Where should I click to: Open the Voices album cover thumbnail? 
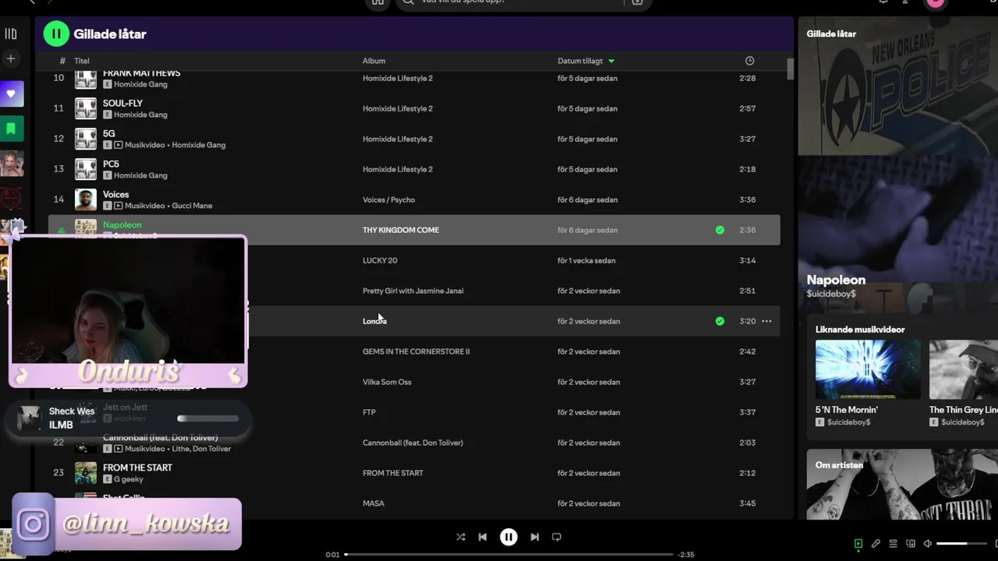click(x=86, y=199)
